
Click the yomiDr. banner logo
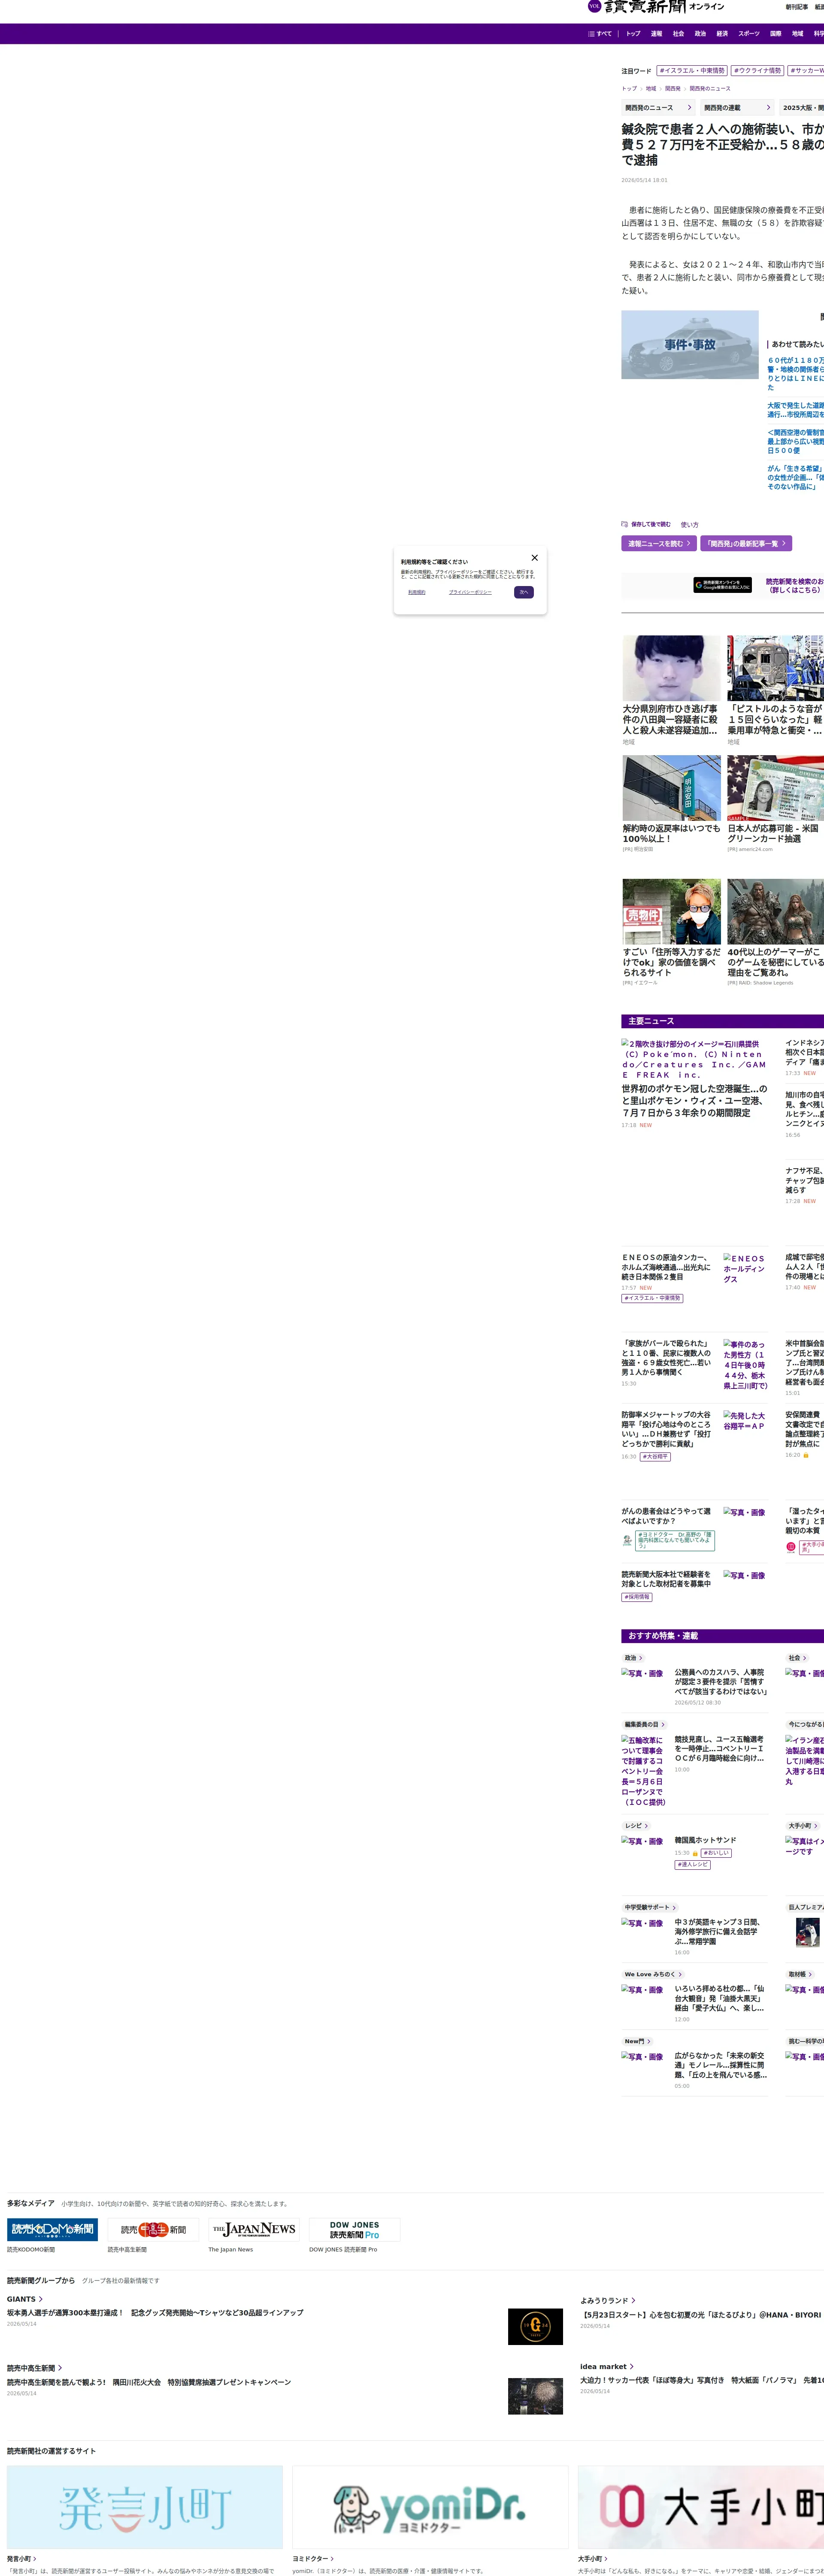(x=430, y=2506)
